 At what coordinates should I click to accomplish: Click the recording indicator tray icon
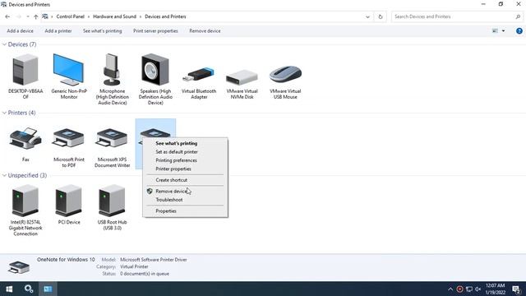pos(460,289)
